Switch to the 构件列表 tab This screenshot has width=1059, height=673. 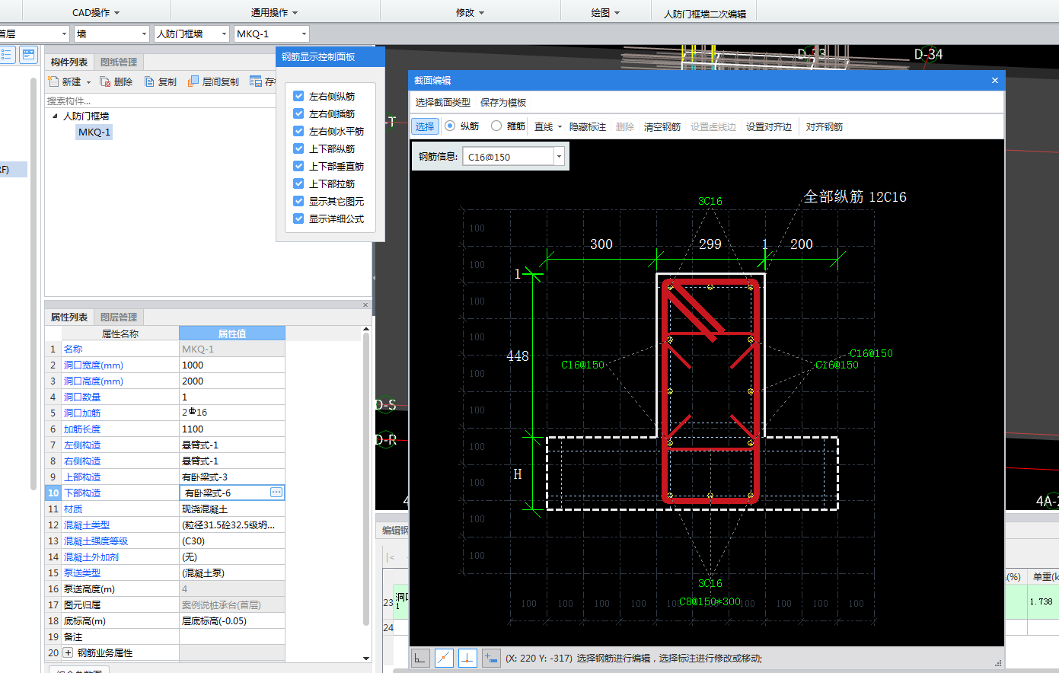(x=69, y=62)
